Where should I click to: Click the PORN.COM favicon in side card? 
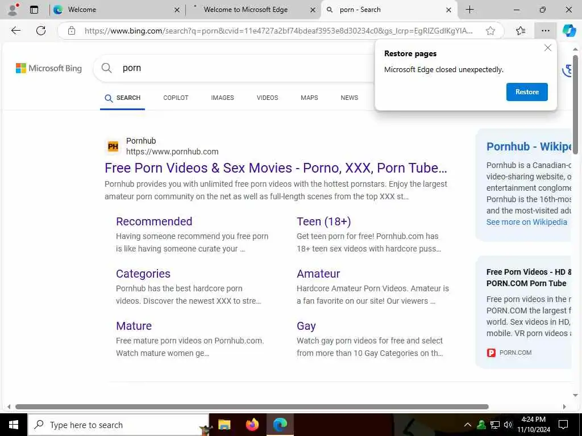(x=491, y=353)
